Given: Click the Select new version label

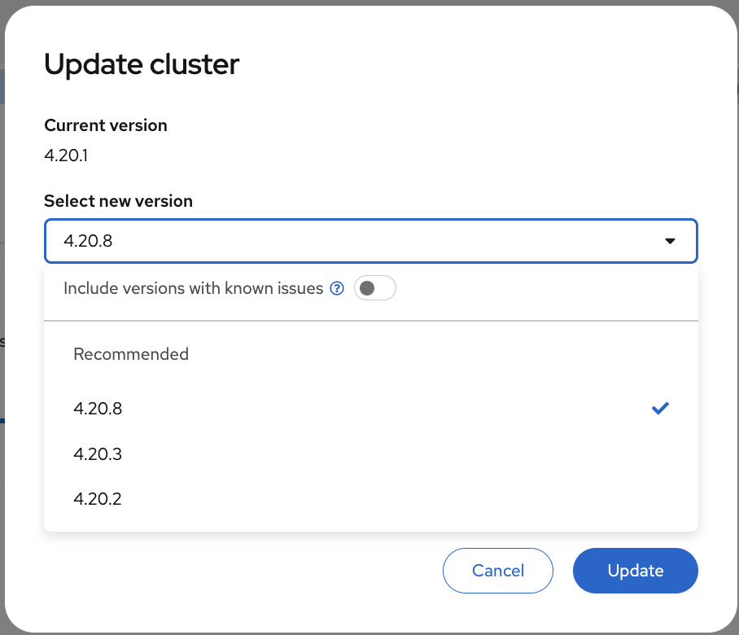Looking at the screenshot, I should pyautogui.click(x=118, y=200).
